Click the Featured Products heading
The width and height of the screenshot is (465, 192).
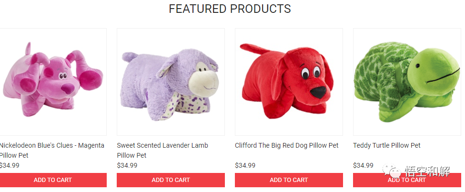coord(230,9)
